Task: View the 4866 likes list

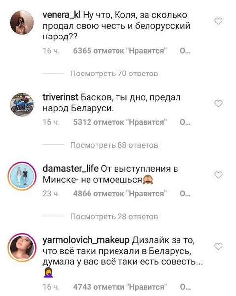Action: point(120,194)
